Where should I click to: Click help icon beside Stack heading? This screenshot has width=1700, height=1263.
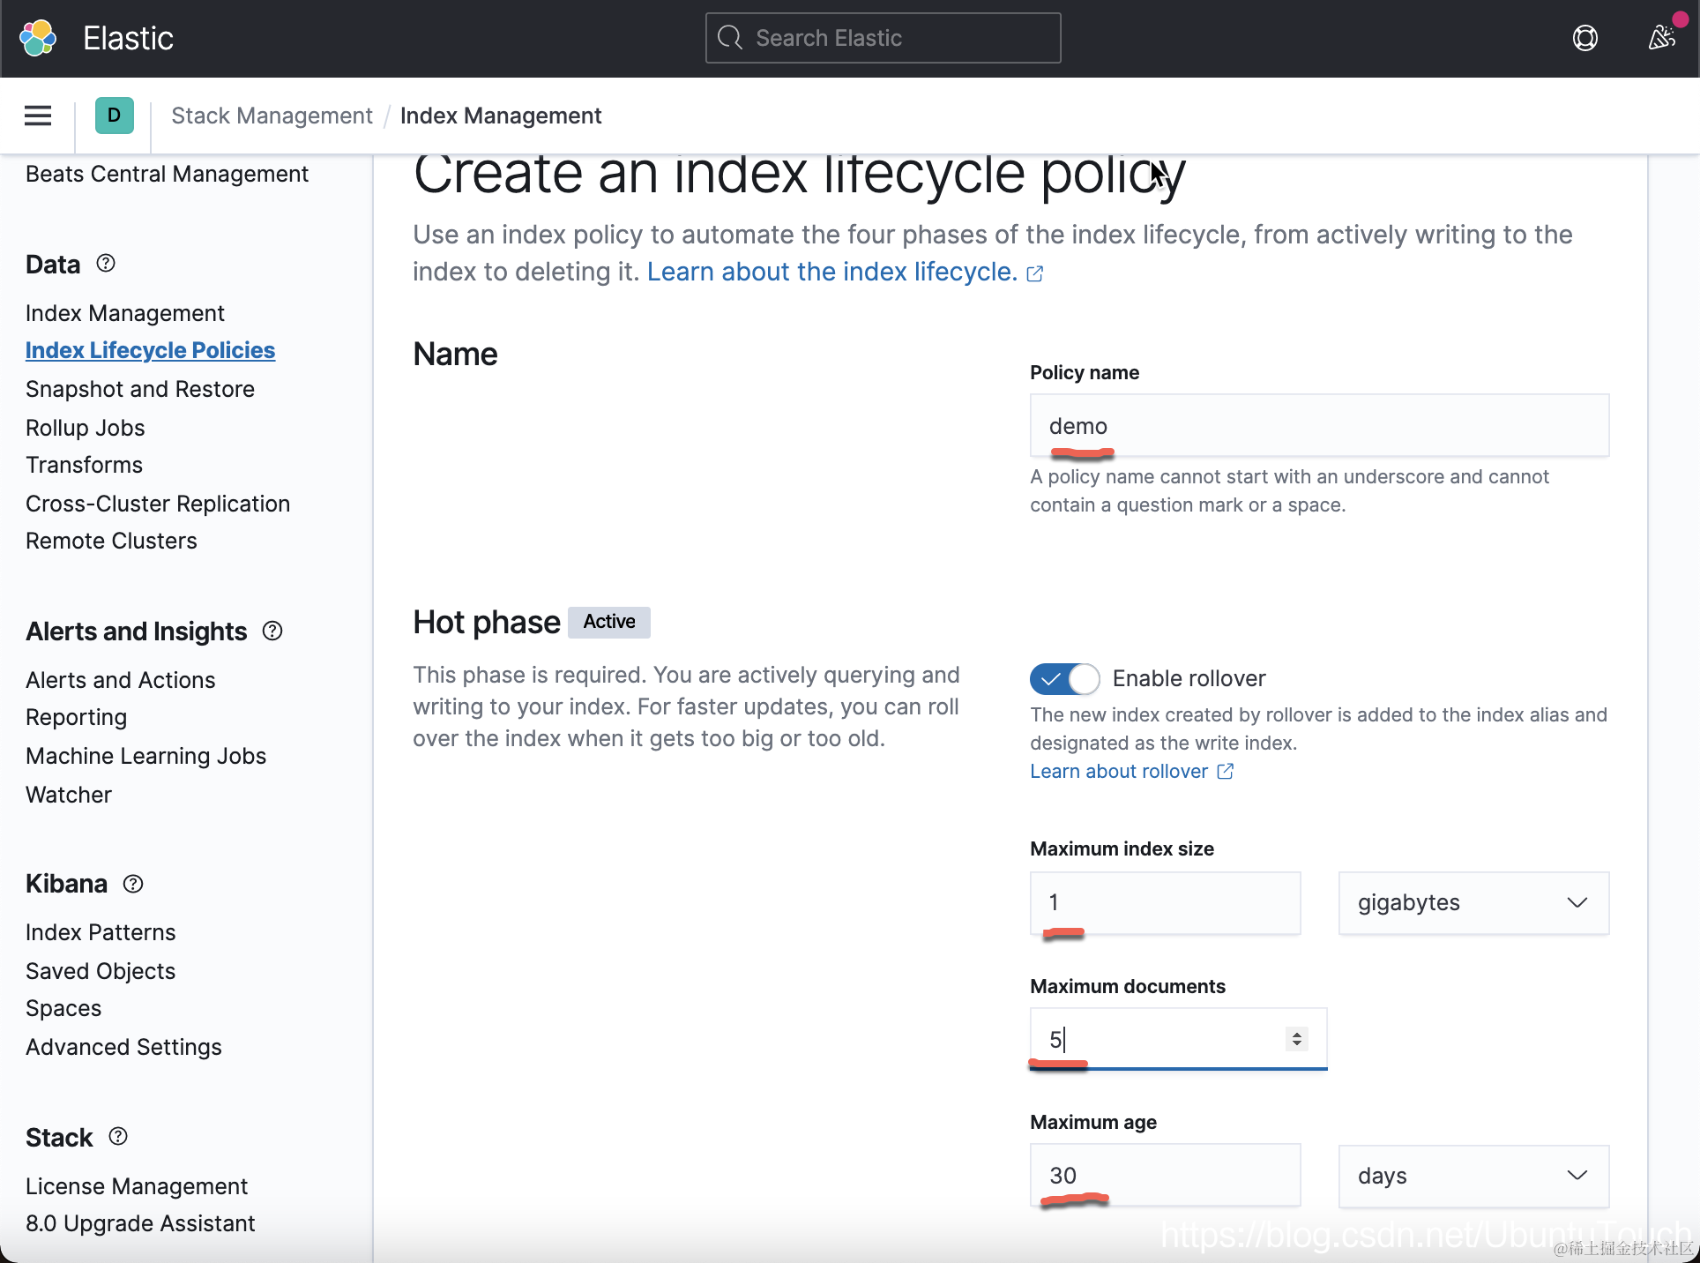pyautogui.click(x=118, y=1137)
